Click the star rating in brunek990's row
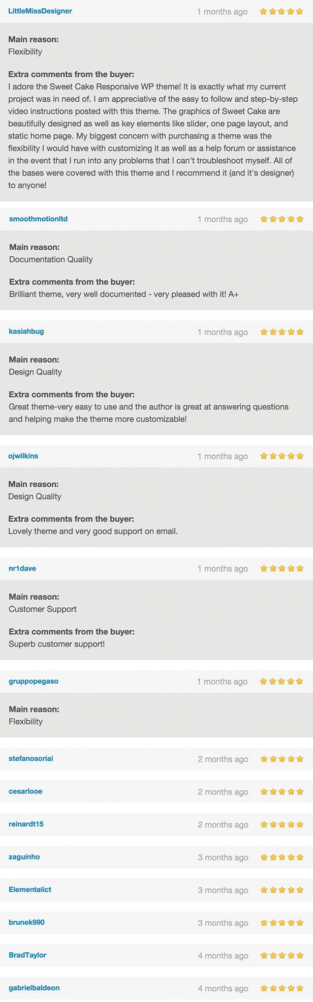Viewport: 313px width, 1002px height. tap(281, 923)
